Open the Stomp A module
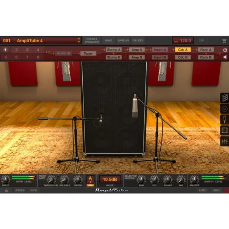 click(x=114, y=50)
